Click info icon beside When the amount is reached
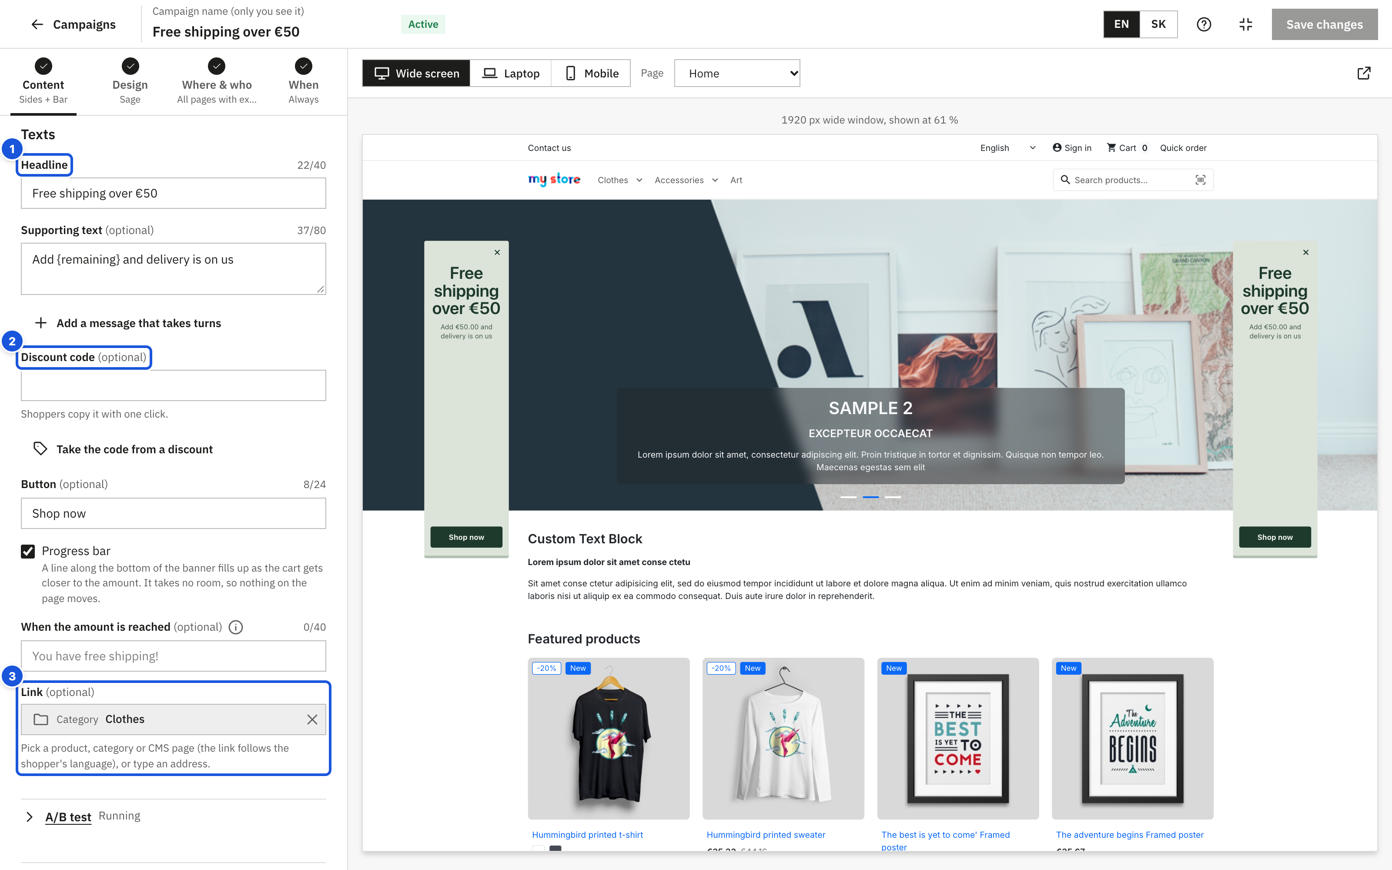Image resolution: width=1392 pixels, height=870 pixels. pos(236,627)
